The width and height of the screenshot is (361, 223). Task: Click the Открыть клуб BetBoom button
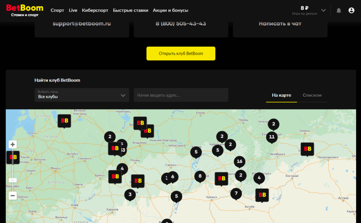(x=181, y=53)
